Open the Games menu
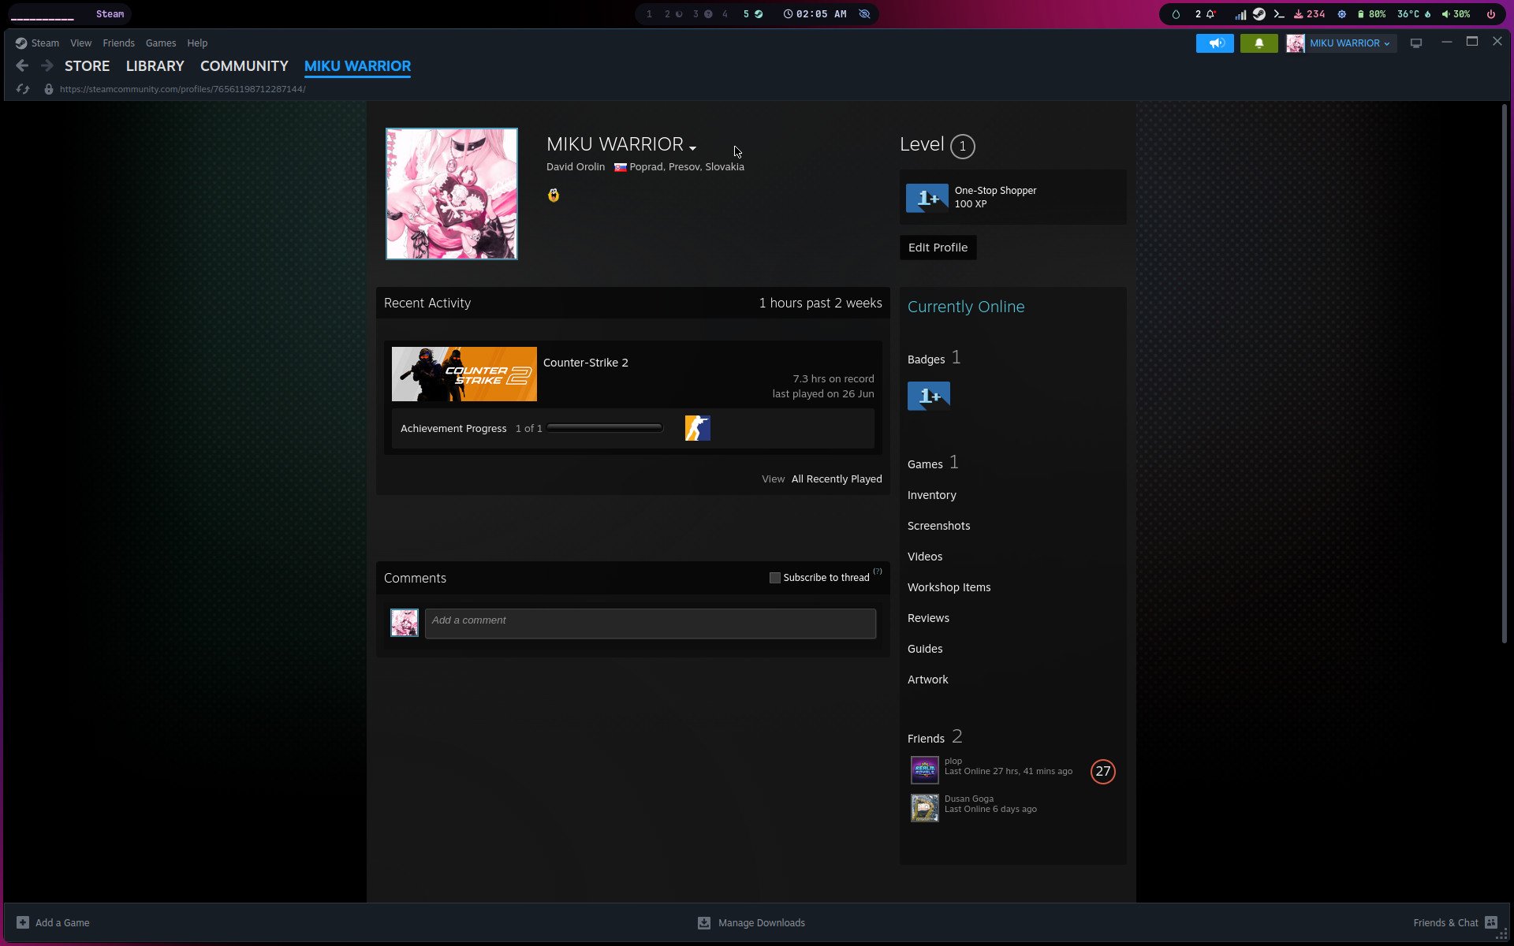 (x=161, y=43)
